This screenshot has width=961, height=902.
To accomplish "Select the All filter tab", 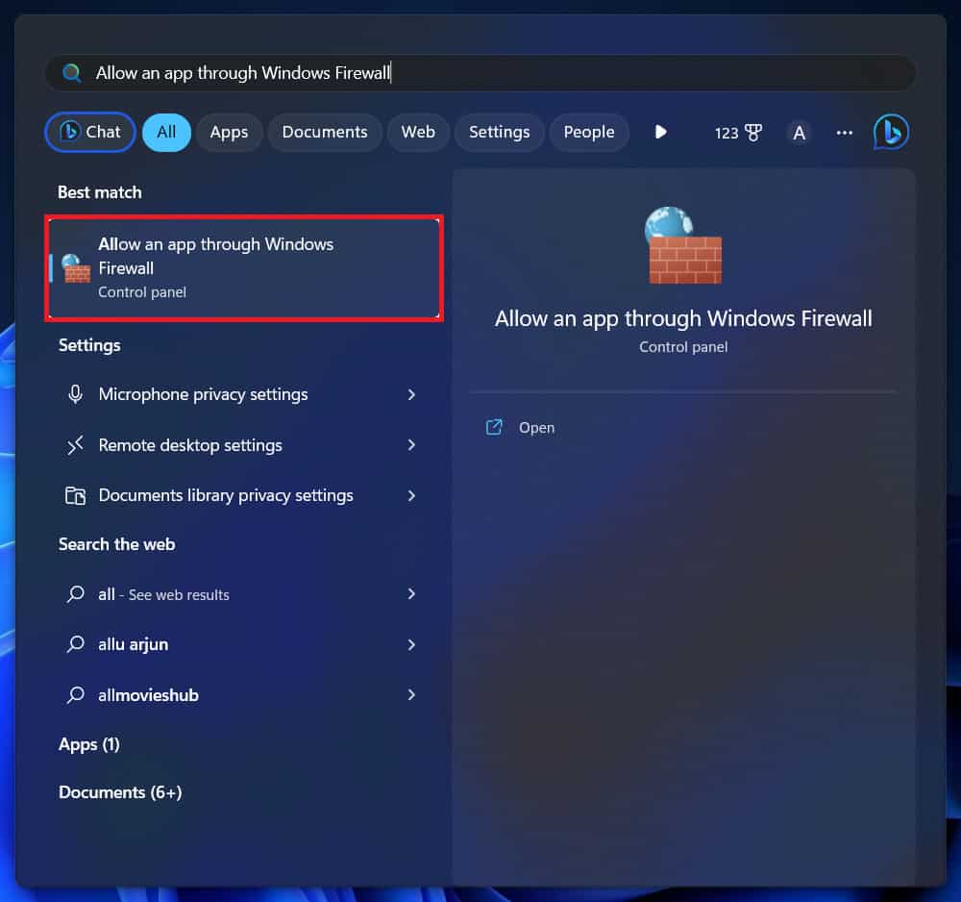I will 166,132.
